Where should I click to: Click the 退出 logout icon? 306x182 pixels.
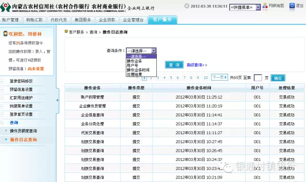pos(292,6)
